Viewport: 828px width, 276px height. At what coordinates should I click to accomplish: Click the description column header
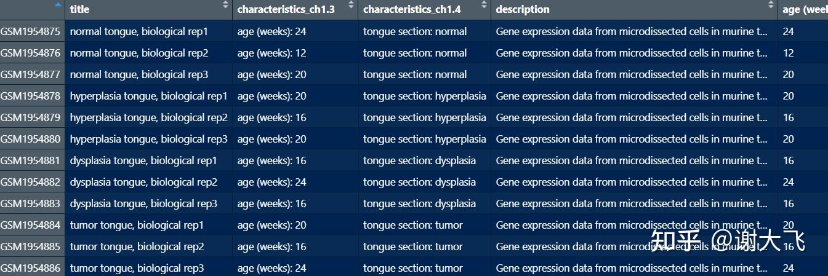click(x=523, y=9)
